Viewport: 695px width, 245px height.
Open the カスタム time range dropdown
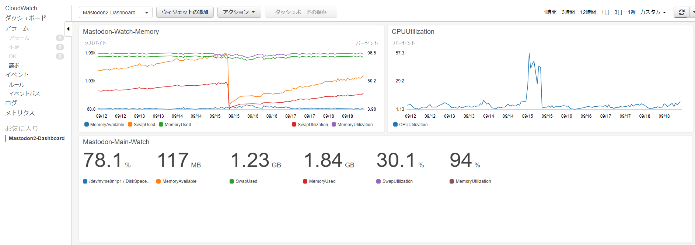[x=653, y=12]
